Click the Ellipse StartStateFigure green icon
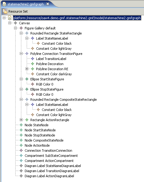The image size is (144, 182). coord(27,79)
